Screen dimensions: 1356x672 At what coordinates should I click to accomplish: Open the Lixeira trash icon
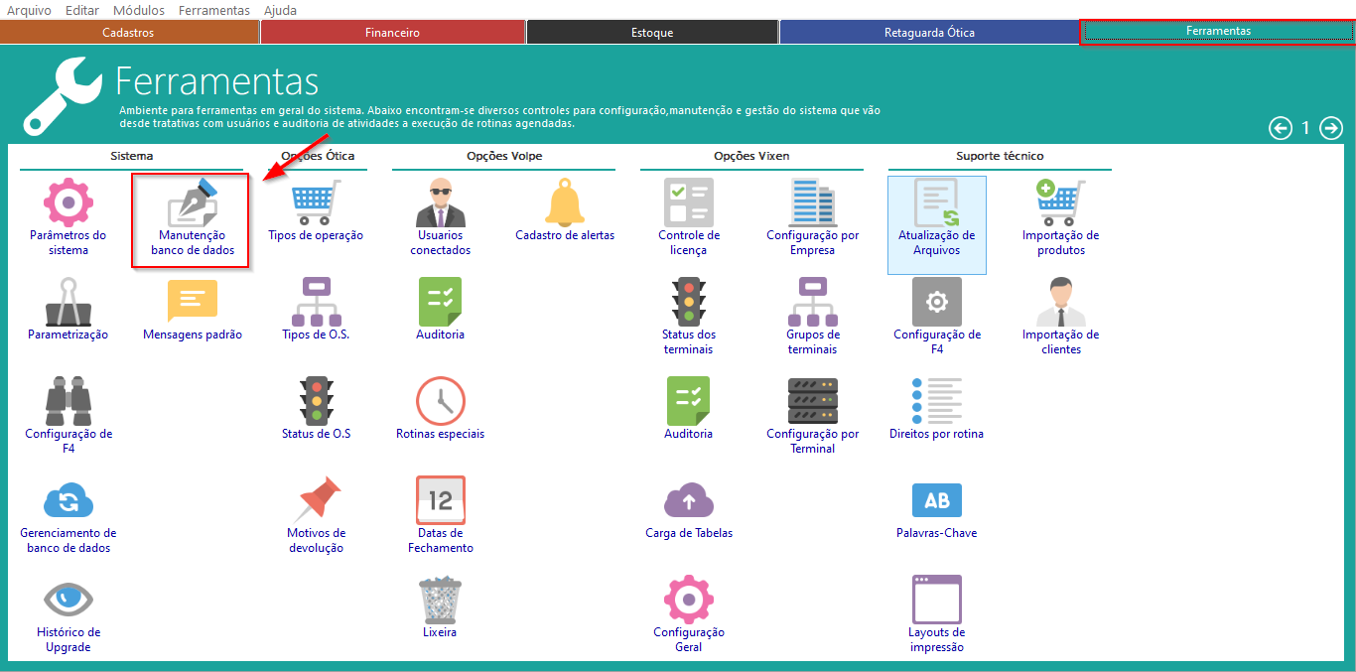[440, 600]
